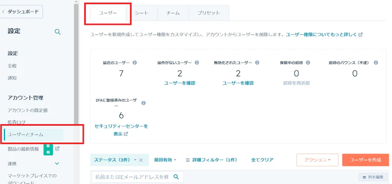The height and width of the screenshot is (184, 392).
Task: Click the 設定 page heading
Action: click(x=14, y=31)
